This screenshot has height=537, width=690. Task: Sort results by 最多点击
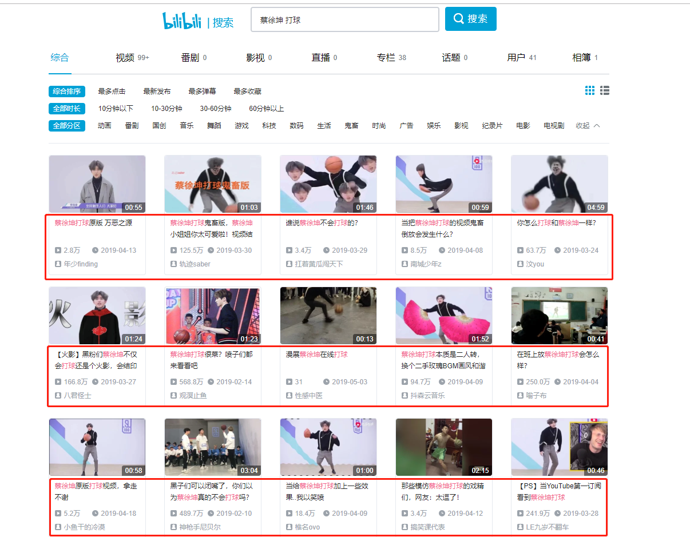click(112, 92)
